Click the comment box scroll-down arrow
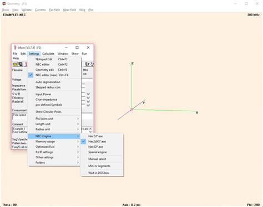This screenshot has height=207, width=263. click(90, 132)
